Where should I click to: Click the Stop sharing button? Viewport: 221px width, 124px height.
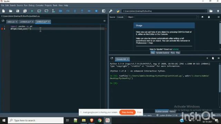127,112
